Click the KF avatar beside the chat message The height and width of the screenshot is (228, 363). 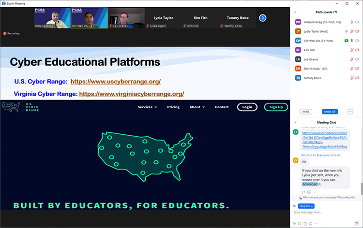pyautogui.click(x=296, y=160)
